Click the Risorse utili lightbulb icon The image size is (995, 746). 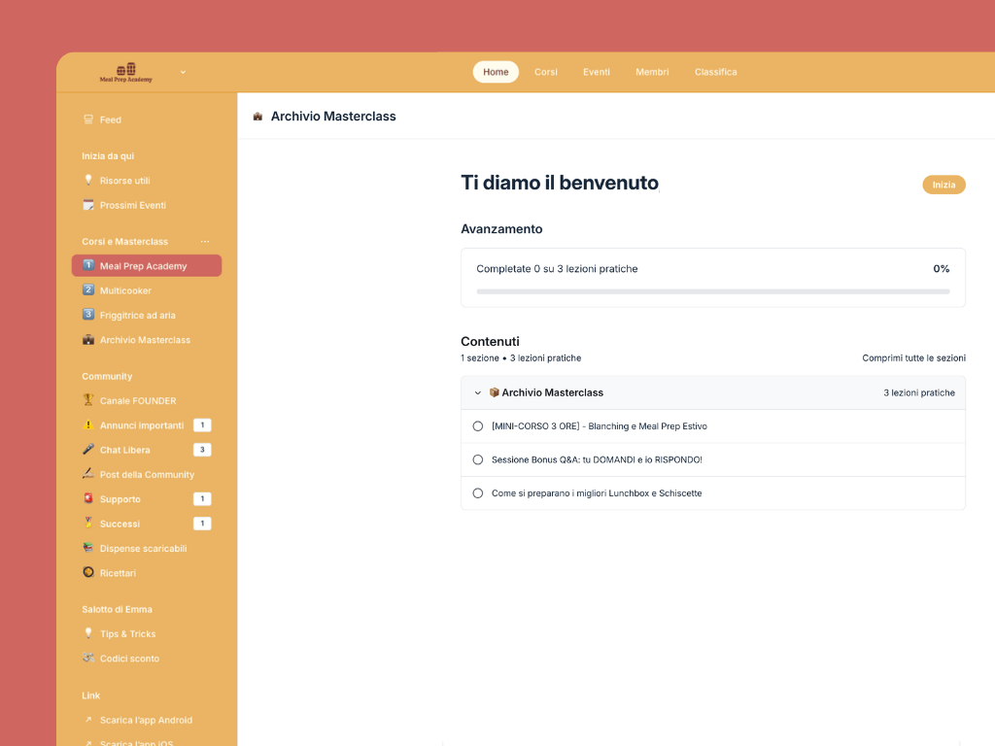pos(88,180)
